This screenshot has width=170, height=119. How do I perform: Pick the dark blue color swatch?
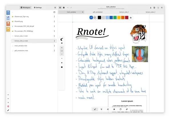[x=111, y=18]
